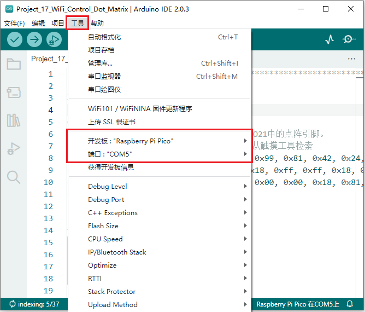
Task: Click the notifications bell in status bar
Action: pyautogui.click(x=350, y=304)
